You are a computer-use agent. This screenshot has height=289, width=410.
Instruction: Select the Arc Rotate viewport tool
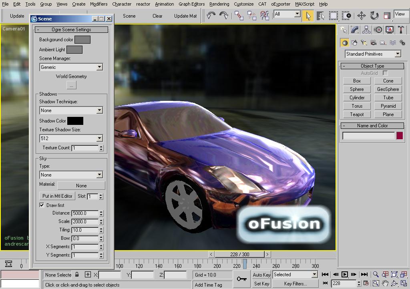[394, 283]
